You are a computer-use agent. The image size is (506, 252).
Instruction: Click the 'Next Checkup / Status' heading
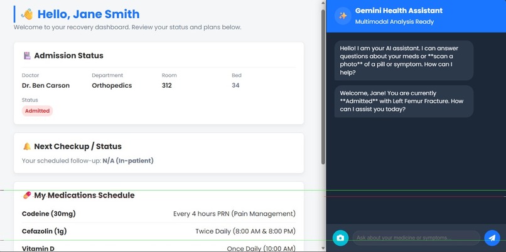[78, 147]
